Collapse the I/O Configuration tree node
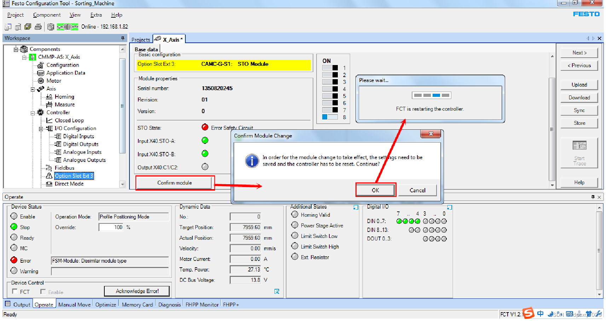The image size is (607, 321). pyautogui.click(x=41, y=129)
